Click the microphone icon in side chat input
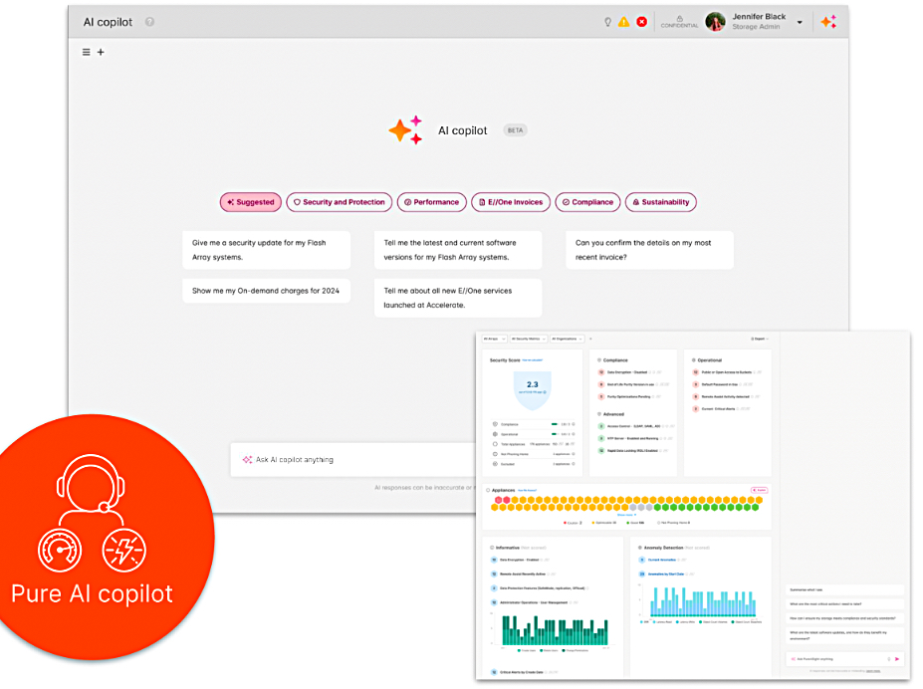Screen dimensions: 923x689 pyautogui.click(x=889, y=659)
